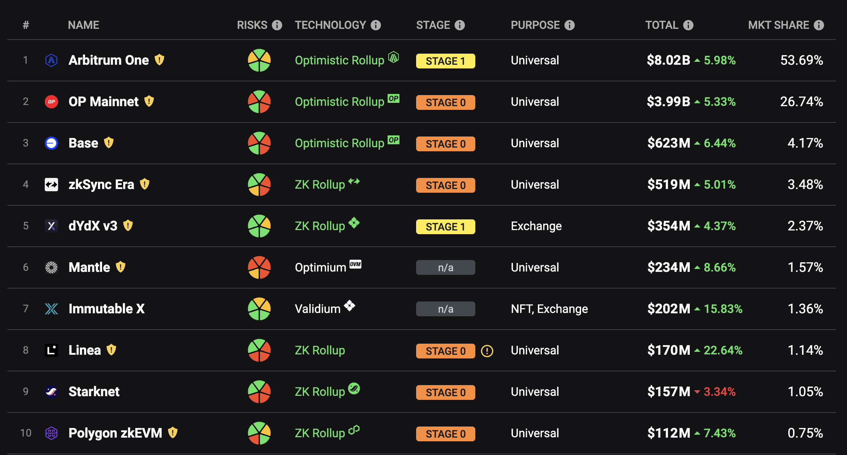The image size is (847, 455).
Task: Sort by the TOTAL column header
Action: 662,25
